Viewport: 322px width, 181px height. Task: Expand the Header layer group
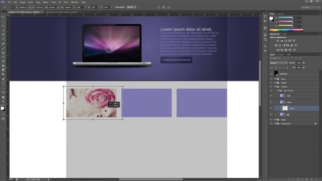[x=275, y=82]
